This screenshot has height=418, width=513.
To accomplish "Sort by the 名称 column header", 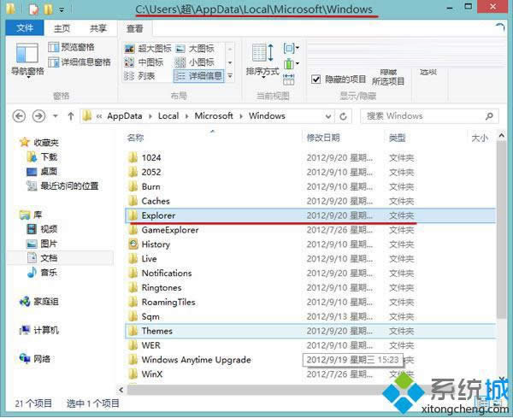I will (x=135, y=138).
